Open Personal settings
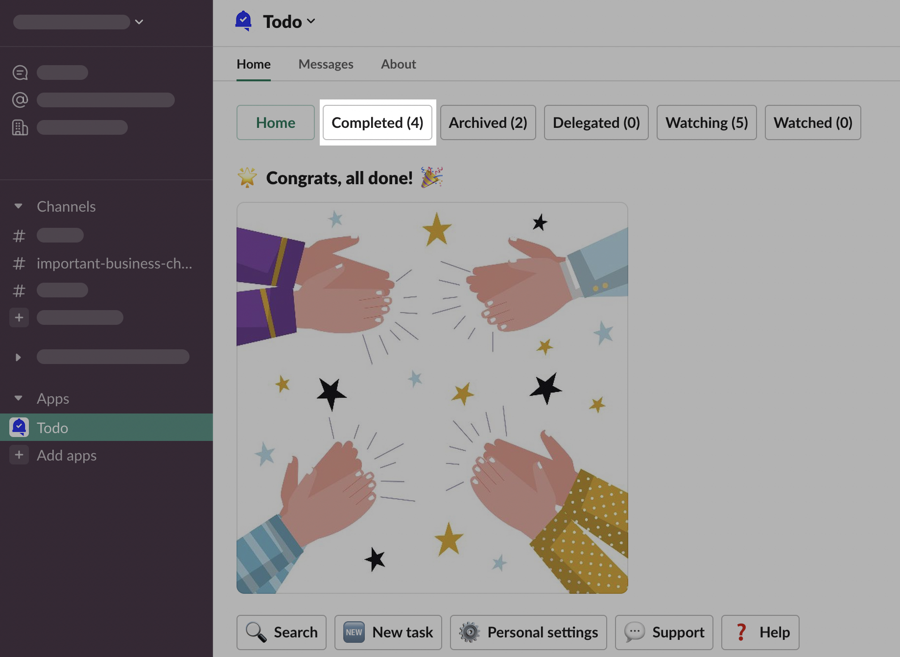The height and width of the screenshot is (657, 900). tap(528, 632)
